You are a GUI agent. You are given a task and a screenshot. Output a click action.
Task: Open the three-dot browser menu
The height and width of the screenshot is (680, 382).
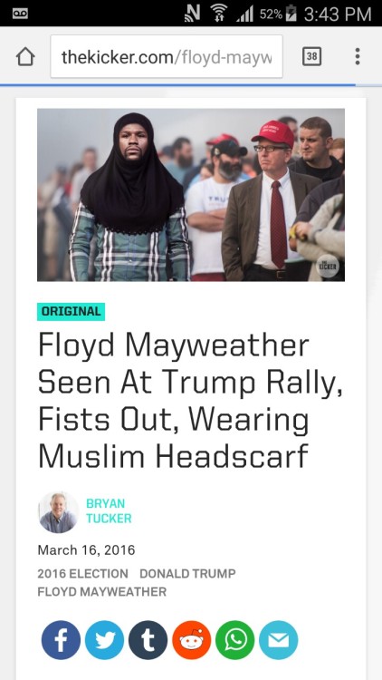[357, 56]
